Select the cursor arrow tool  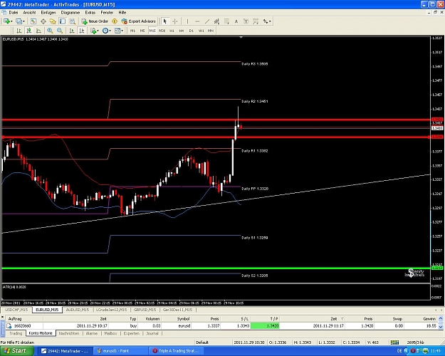pyautogui.click(x=165, y=21)
